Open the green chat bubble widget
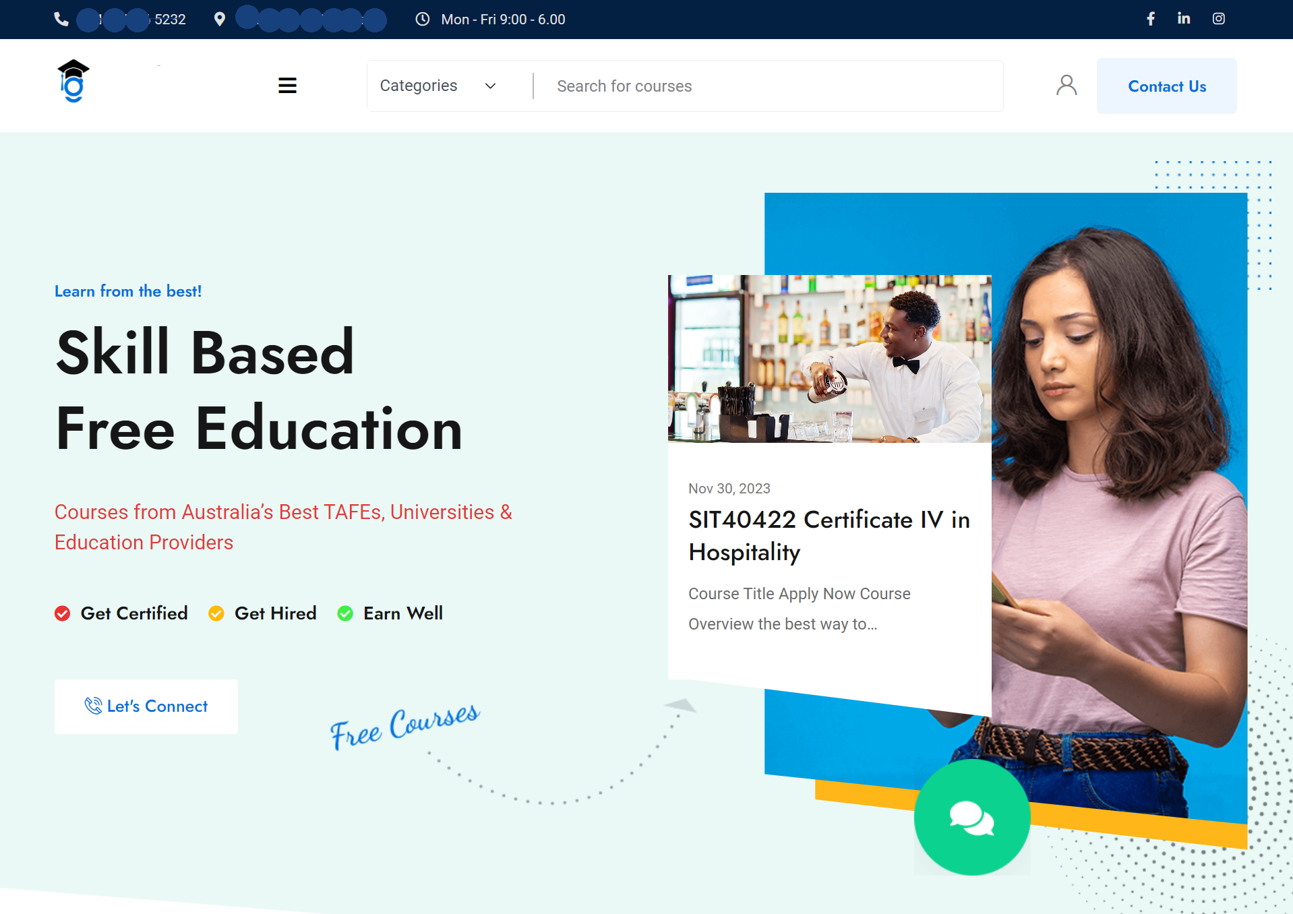The width and height of the screenshot is (1293, 914). click(971, 818)
